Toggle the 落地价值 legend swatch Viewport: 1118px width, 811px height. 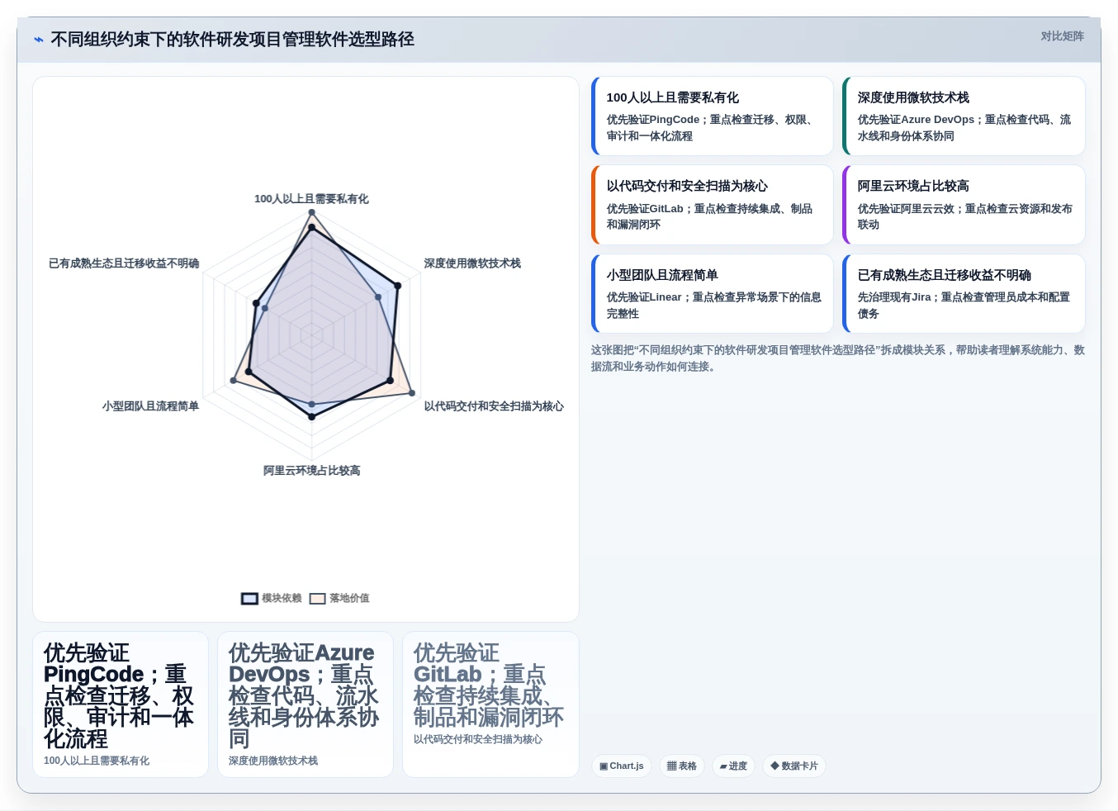tap(318, 599)
